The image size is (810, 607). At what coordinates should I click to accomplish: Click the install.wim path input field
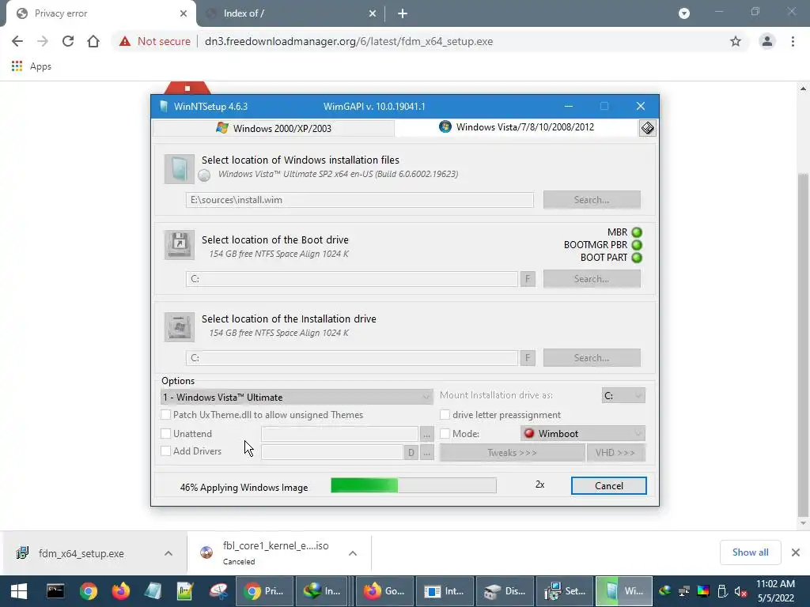(x=360, y=200)
